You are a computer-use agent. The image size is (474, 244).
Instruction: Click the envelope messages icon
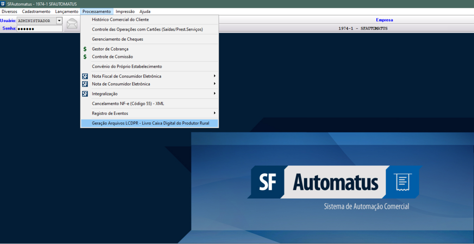(72, 24)
